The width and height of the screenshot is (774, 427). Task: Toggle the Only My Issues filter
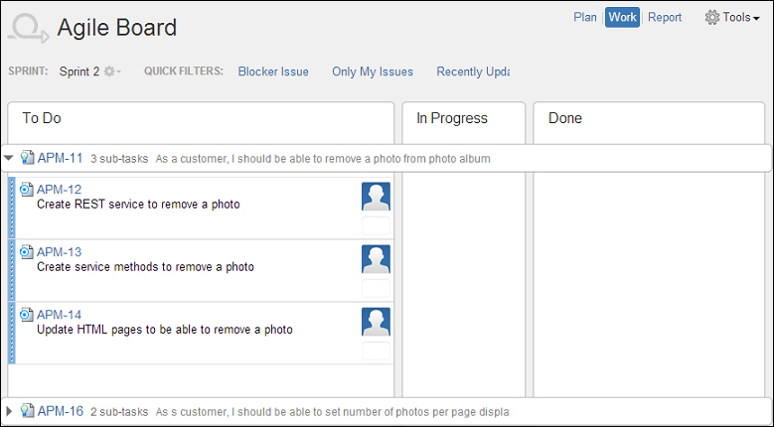point(373,71)
